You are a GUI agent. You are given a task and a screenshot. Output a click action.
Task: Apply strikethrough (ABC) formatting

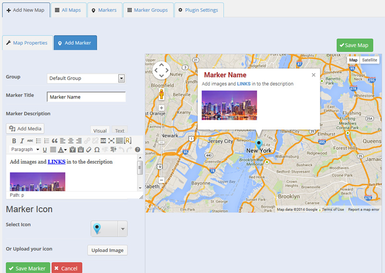coord(30,141)
